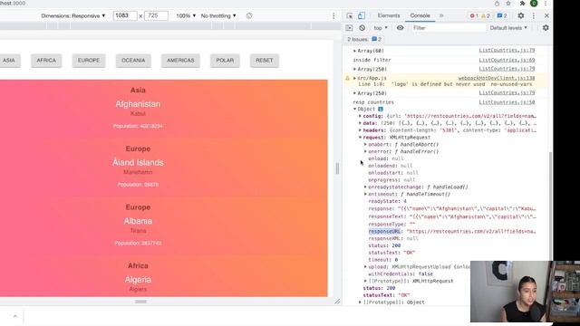
Task: Click the yellow warning count badge
Action: click(486, 16)
